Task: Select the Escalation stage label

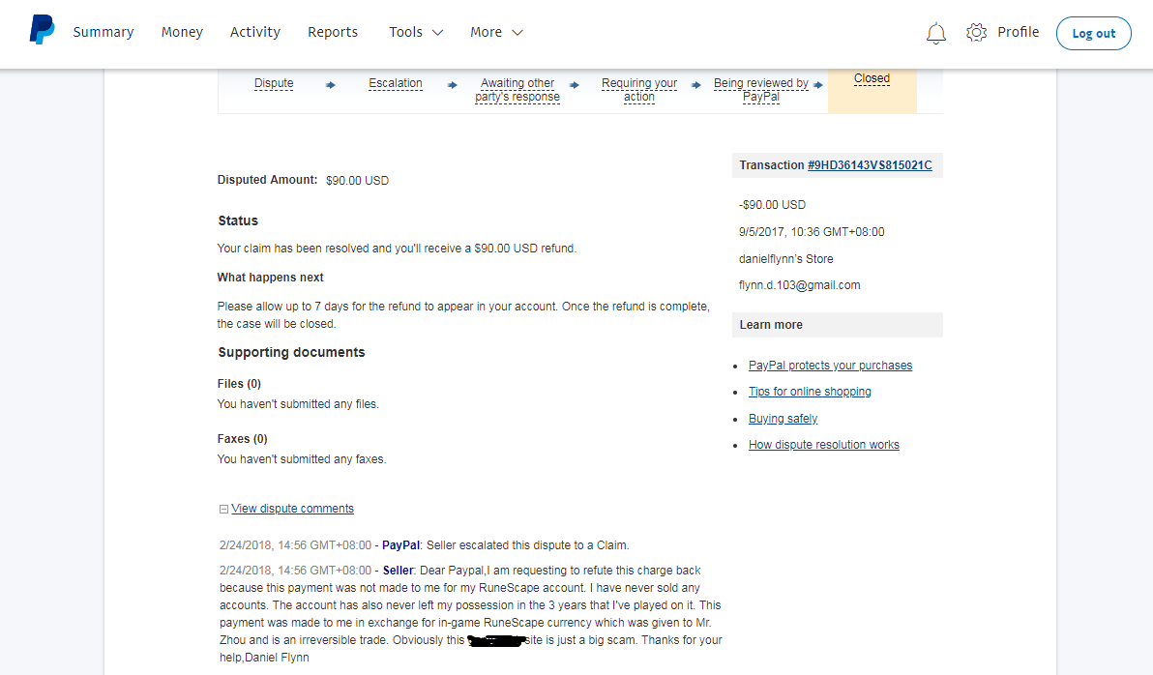Action: tap(396, 84)
